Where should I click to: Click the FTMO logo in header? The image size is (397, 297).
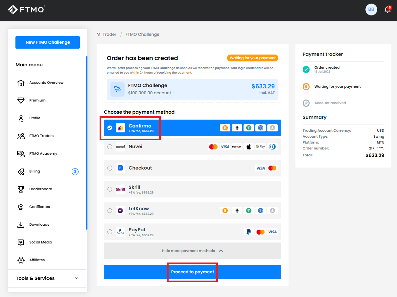pyautogui.click(x=27, y=9)
